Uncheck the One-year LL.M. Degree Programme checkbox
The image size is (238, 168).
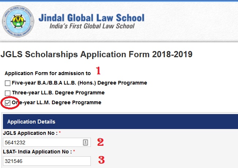8,103
